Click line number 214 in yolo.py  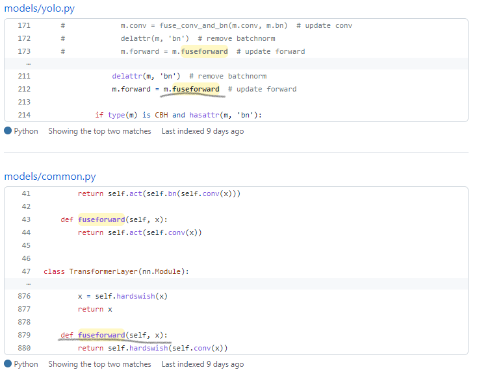point(24,115)
